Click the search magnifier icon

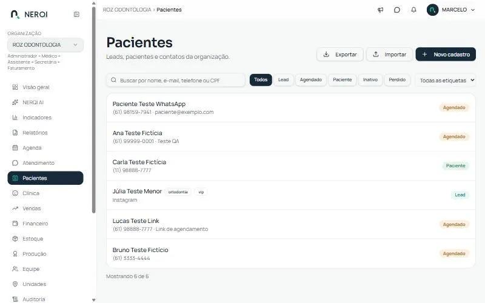[x=113, y=80]
